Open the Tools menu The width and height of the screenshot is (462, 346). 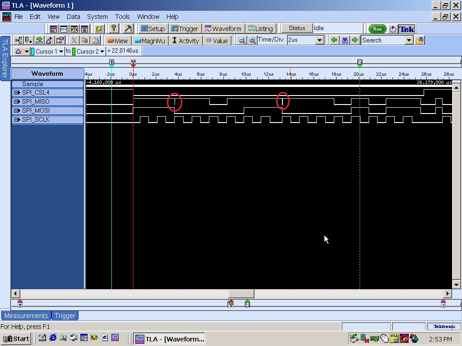(122, 17)
